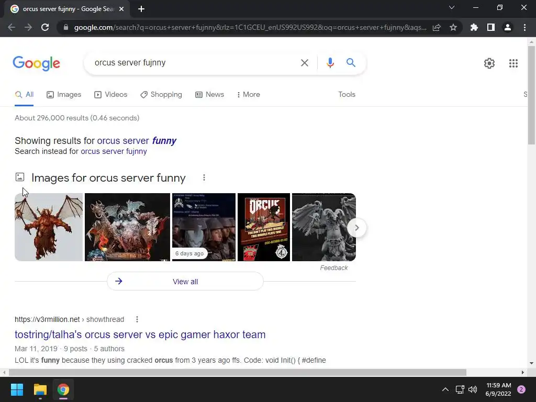The height and width of the screenshot is (402, 536).
Task: Click the scroll-right arrow on the horizontal scrollbar
Action: point(522,372)
